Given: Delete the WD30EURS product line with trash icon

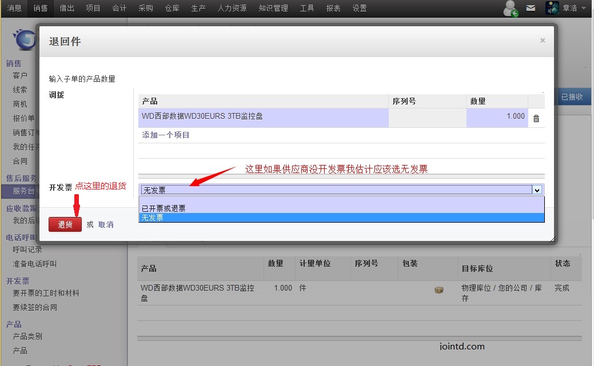Looking at the screenshot, I should (536, 119).
